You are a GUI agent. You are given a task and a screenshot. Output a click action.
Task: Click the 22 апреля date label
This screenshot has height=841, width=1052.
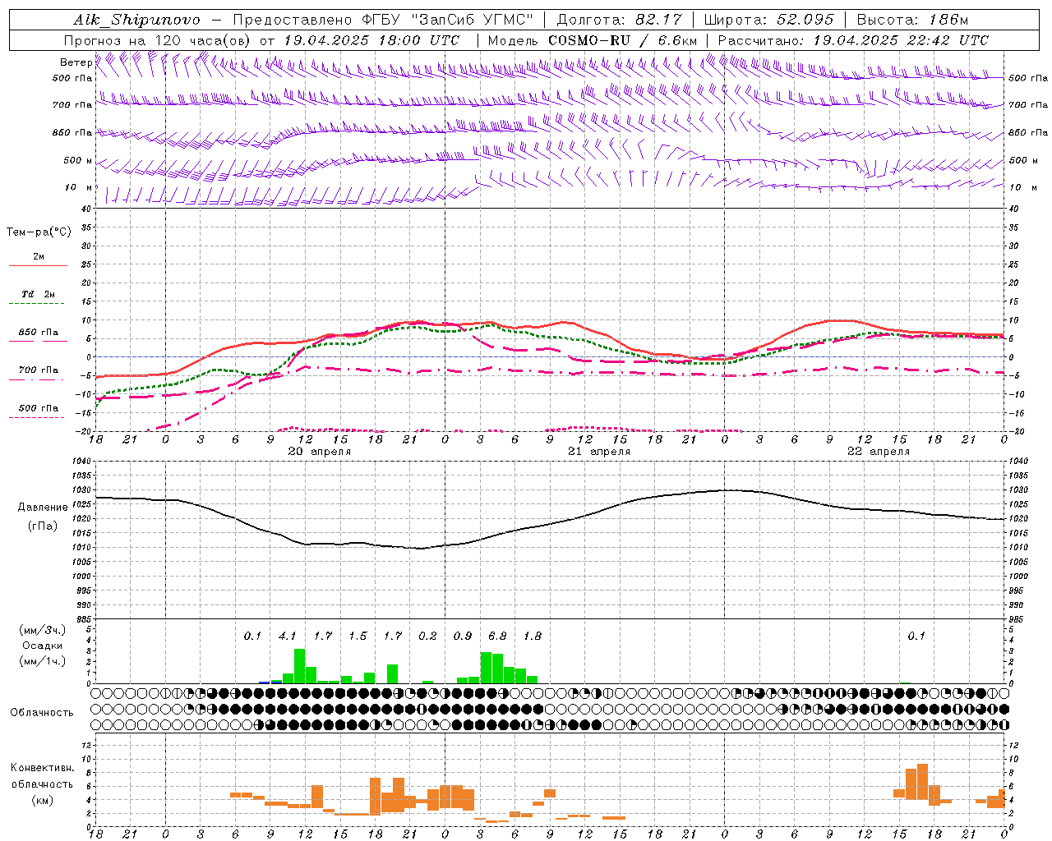(x=878, y=452)
